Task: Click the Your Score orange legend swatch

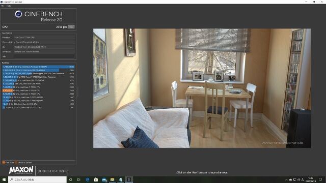Action: [x=4, y=163]
